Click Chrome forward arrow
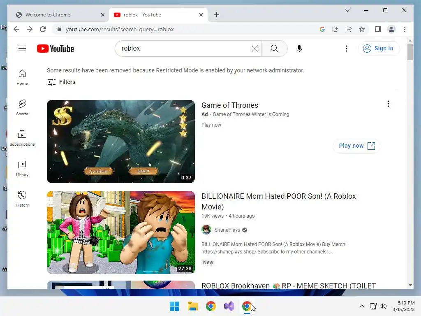Viewport: 421px width, 316px height. [x=30, y=29]
